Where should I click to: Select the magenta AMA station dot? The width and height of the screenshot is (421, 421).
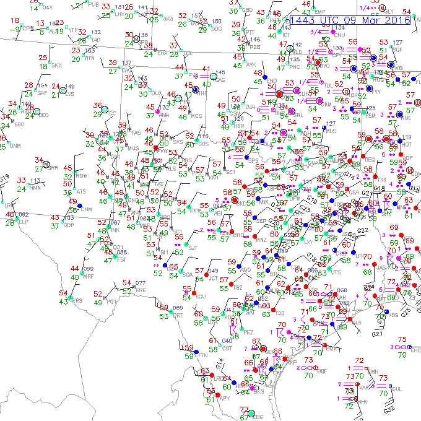coord(158,112)
